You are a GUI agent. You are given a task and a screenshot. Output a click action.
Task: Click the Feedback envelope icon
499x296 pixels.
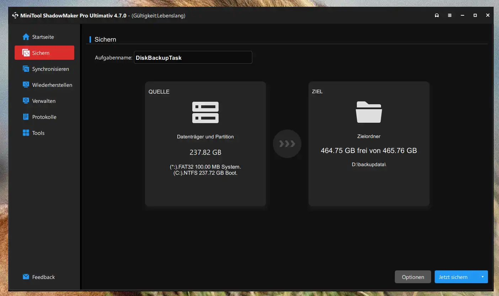tap(26, 277)
